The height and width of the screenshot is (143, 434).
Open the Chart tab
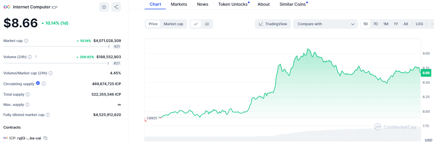click(155, 4)
